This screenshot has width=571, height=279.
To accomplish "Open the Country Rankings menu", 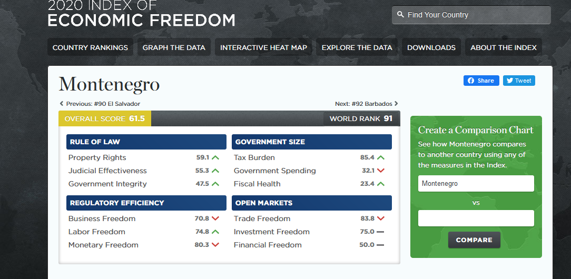I will [x=90, y=47].
